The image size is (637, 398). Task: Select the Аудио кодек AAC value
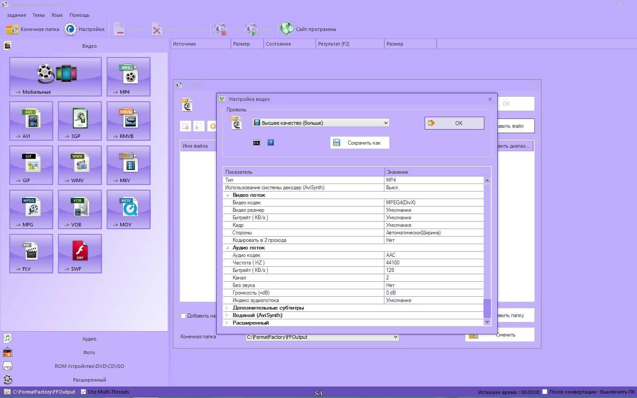(434, 255)
